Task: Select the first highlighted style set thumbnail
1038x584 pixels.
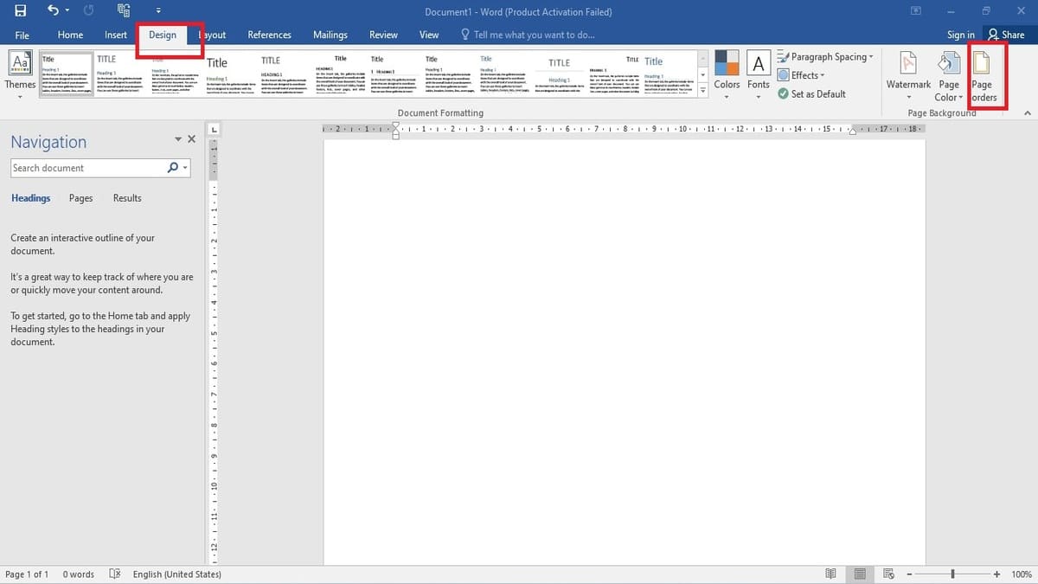Action: (x=66, y=74)
